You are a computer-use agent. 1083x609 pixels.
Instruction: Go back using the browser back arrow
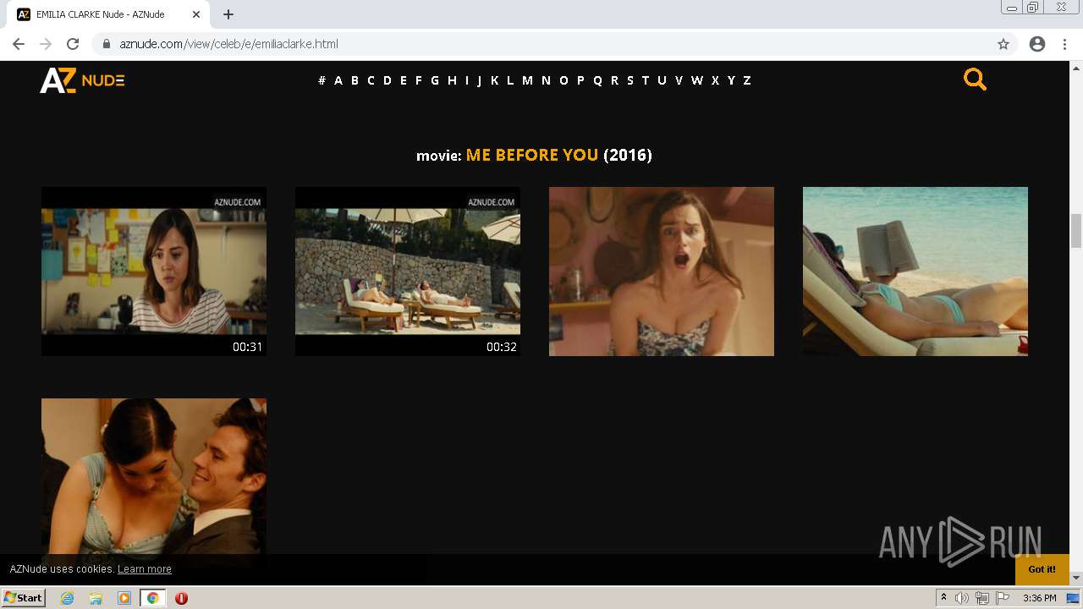coord(19,44)
